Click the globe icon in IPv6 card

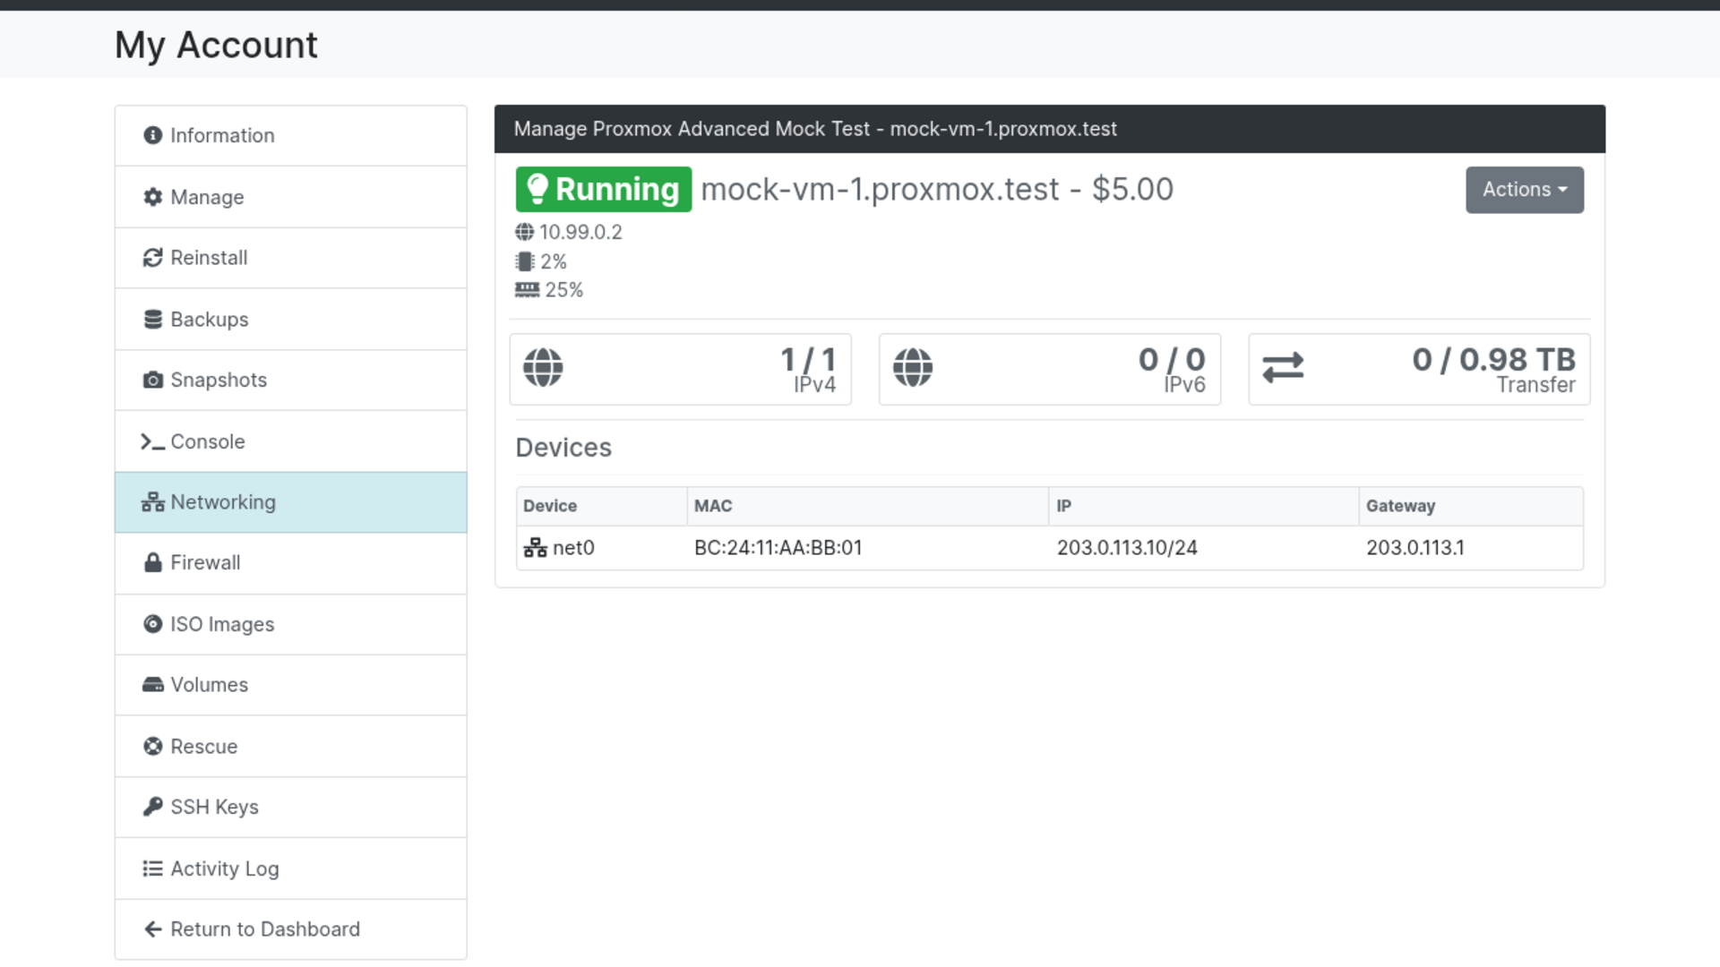[x=913, y=368]
